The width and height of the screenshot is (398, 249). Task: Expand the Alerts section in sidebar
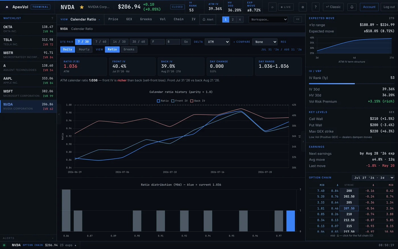click(x=28, y=238)
